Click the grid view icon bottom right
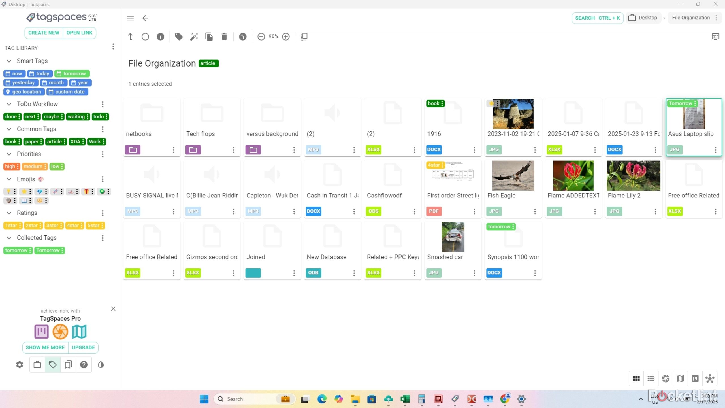 pos(636,378)
